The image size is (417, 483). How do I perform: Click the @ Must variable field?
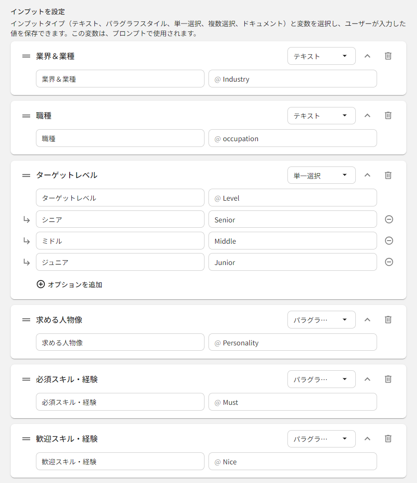(293, 402)
